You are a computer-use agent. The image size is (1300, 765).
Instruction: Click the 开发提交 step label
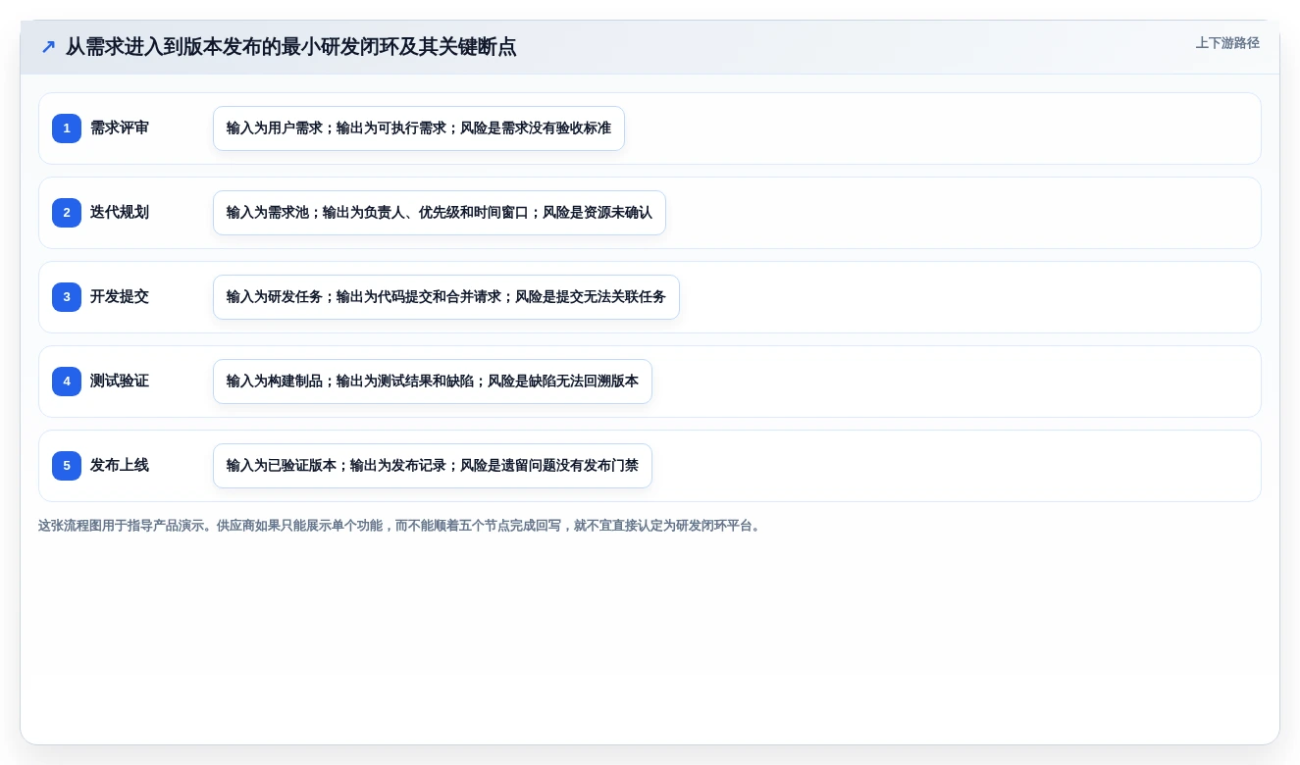click(120, 297)
